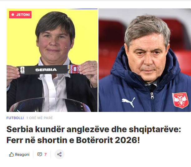The width and height of the screenshot is (191, 167).
Task: Click the share icon button
Action: [x=60, y=154]
